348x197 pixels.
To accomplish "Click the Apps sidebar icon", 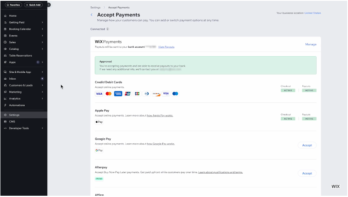I will click(5, 62).
